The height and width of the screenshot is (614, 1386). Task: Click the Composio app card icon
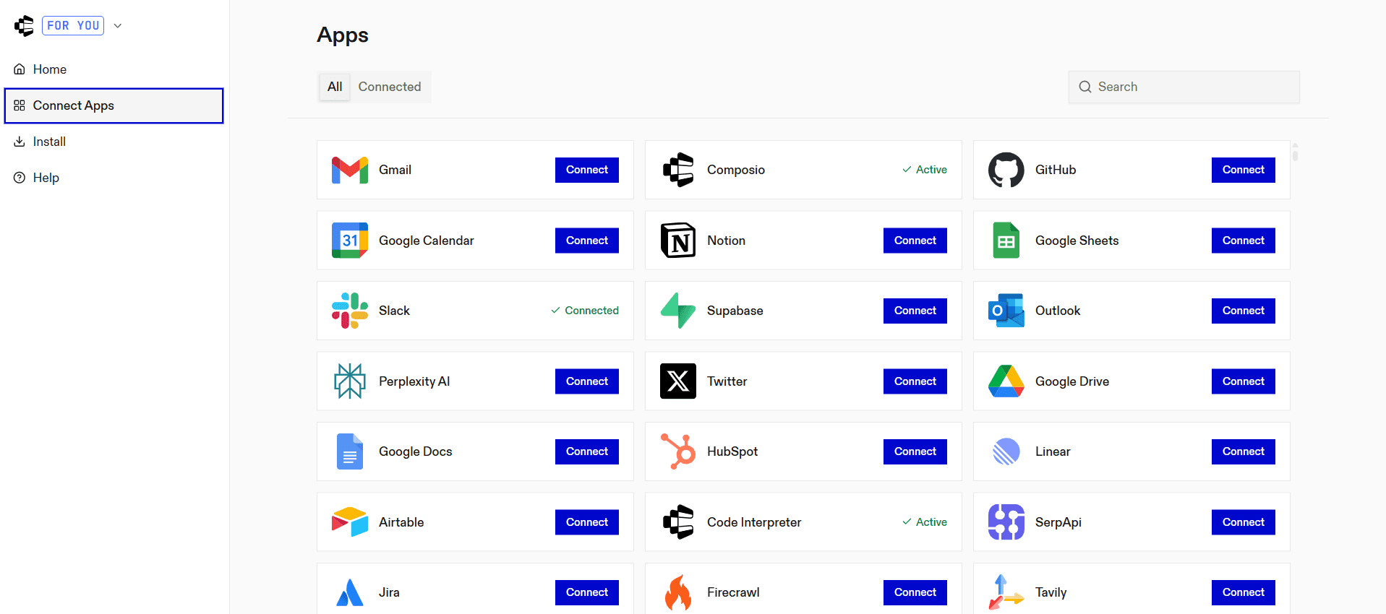pos(678,170)
